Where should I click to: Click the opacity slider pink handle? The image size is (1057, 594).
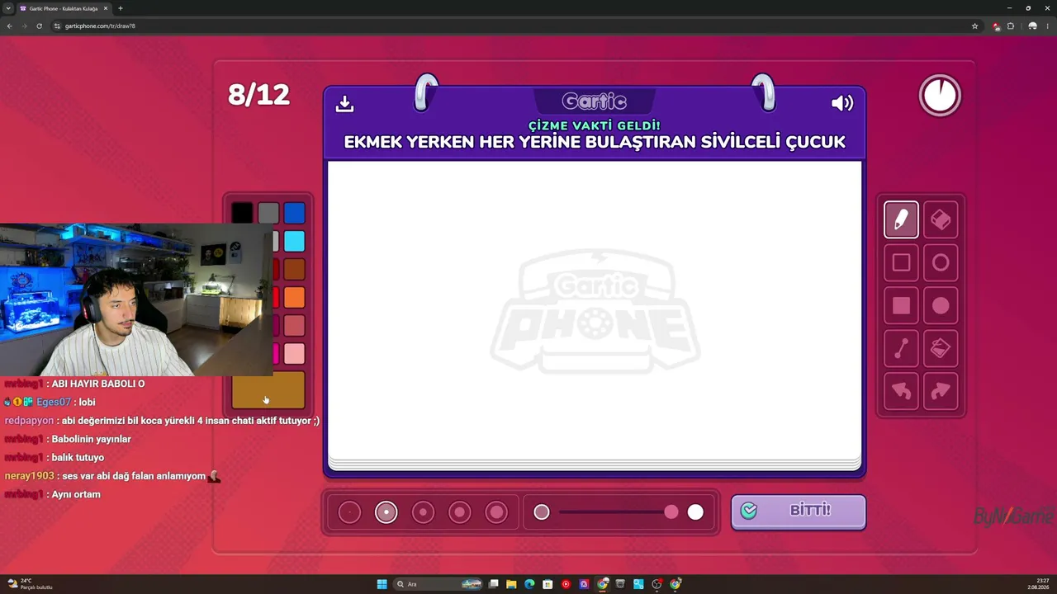(671, 512)
